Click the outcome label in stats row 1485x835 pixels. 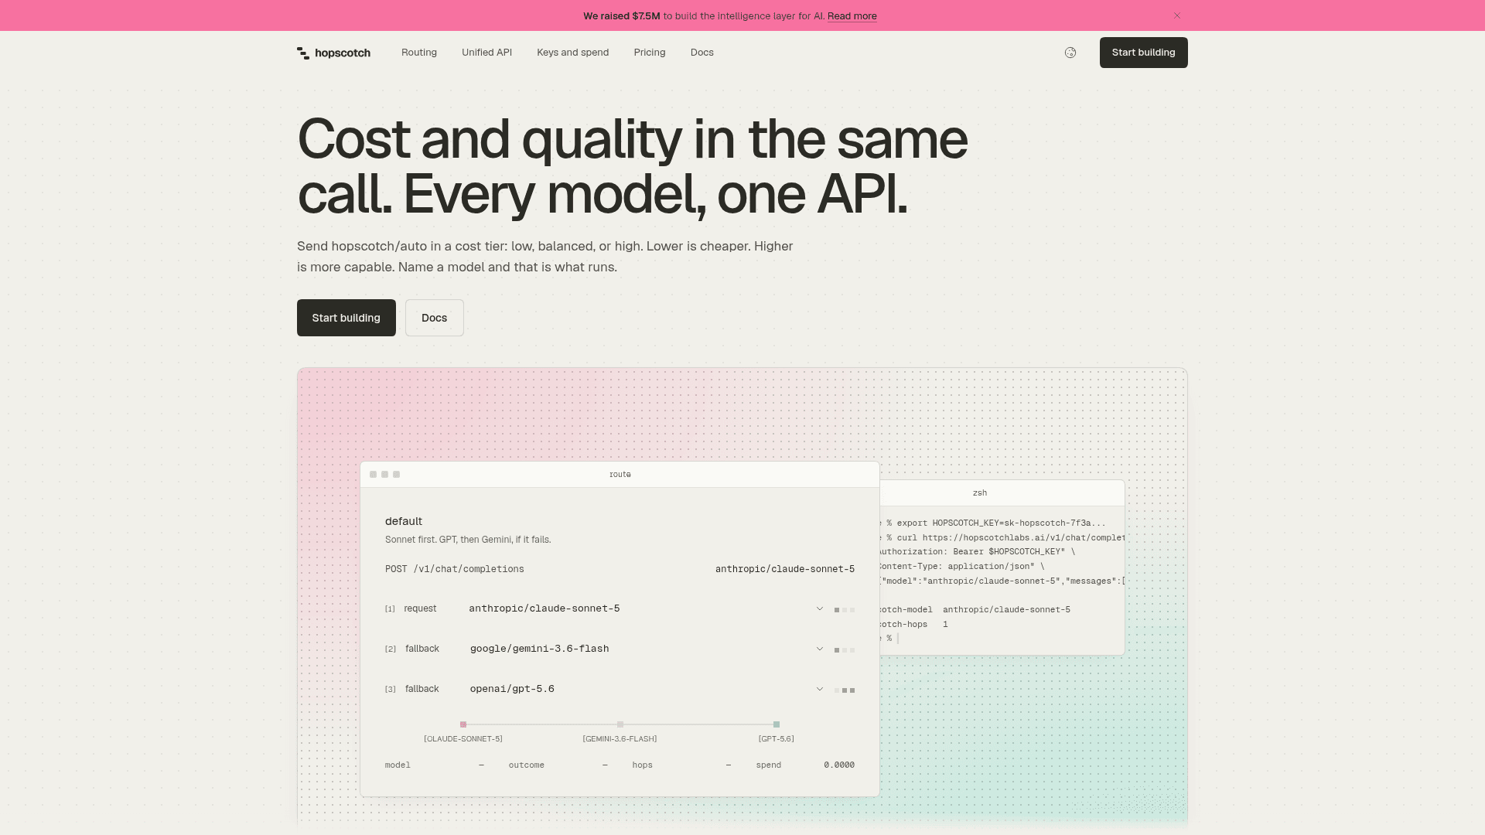coord(527,765)
